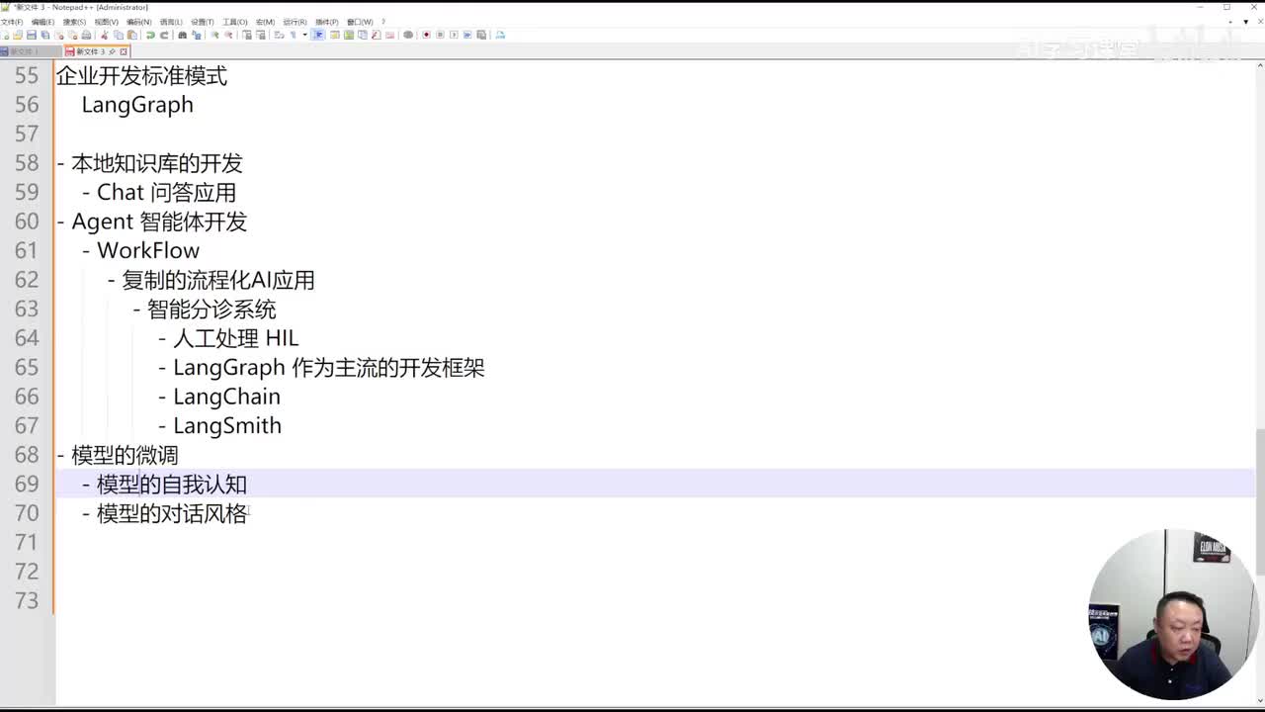Image resolution: width=1265 pixels, height=712 pixels.
Task: Click line 63 智能分诊系统 text
Action: (x=211, y=310)
